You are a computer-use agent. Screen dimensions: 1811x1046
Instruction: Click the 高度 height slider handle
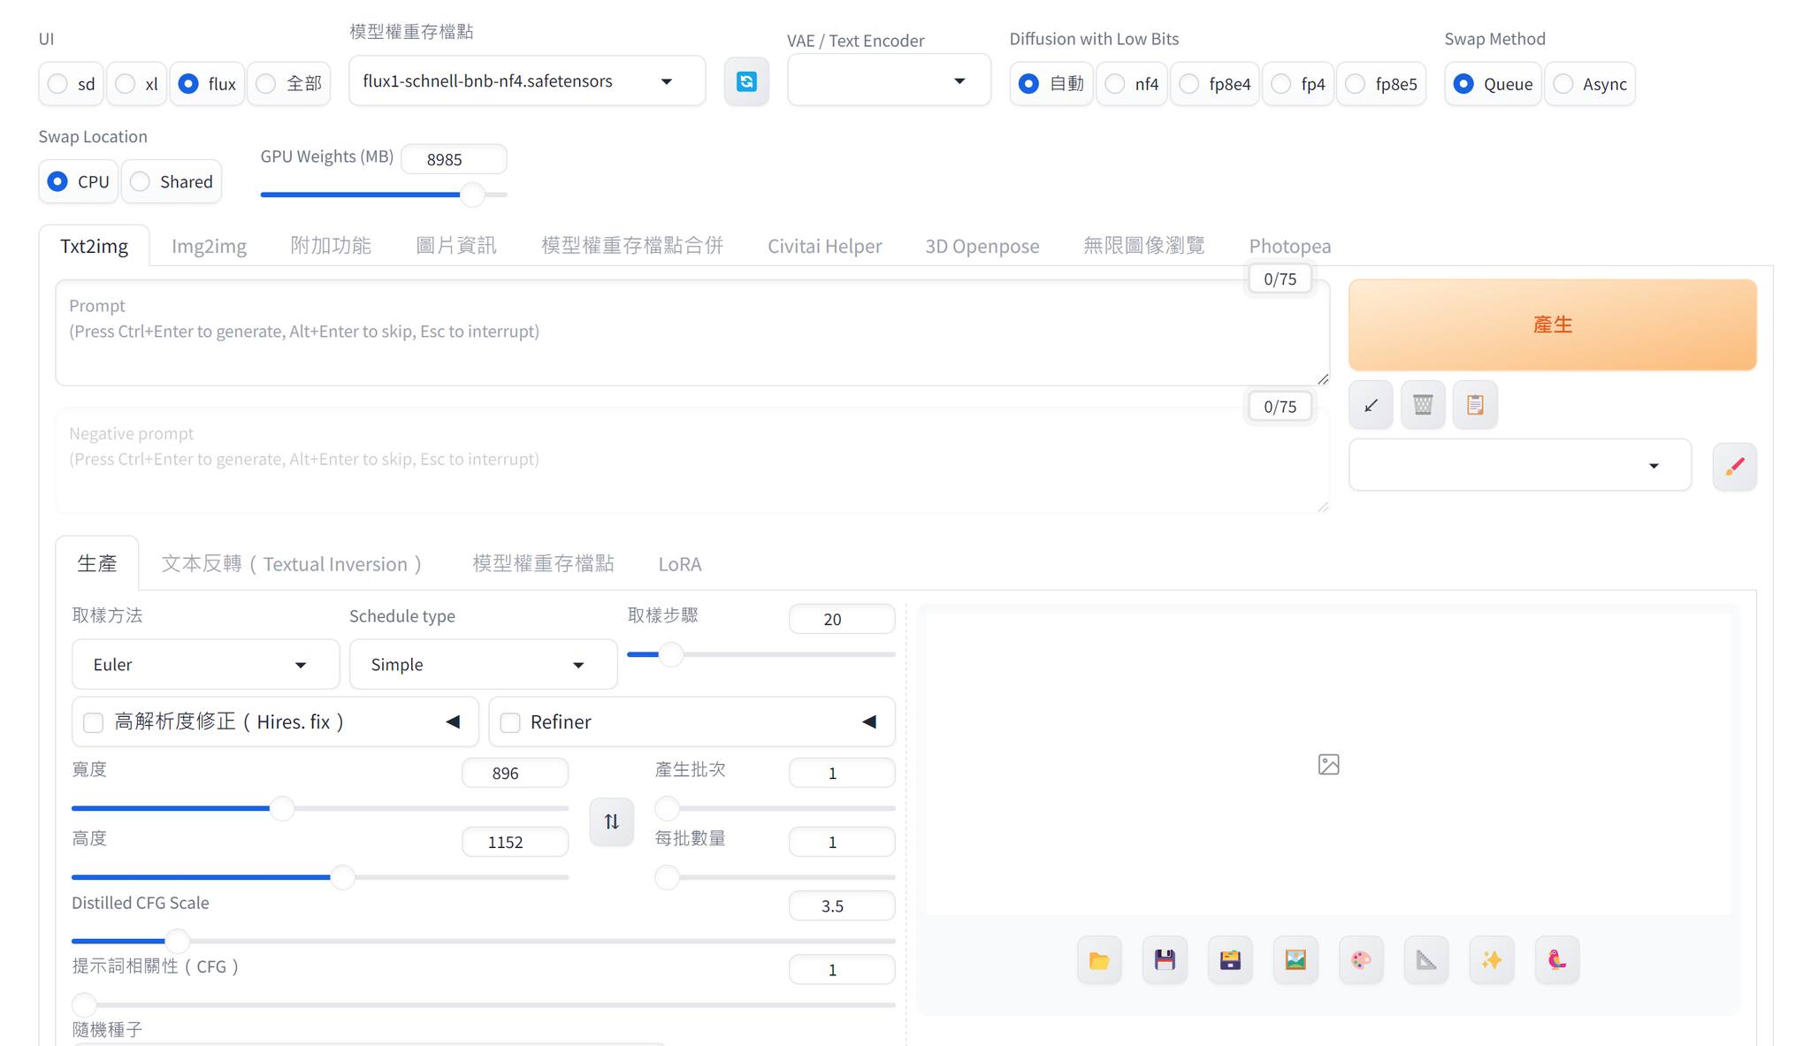342,877
